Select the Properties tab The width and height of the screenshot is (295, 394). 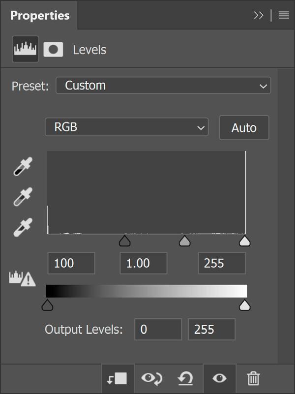pos(40,15)
